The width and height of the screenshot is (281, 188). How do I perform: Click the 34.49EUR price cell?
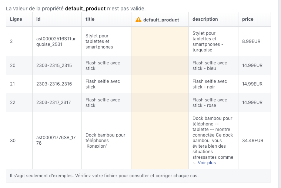[254, 140]
